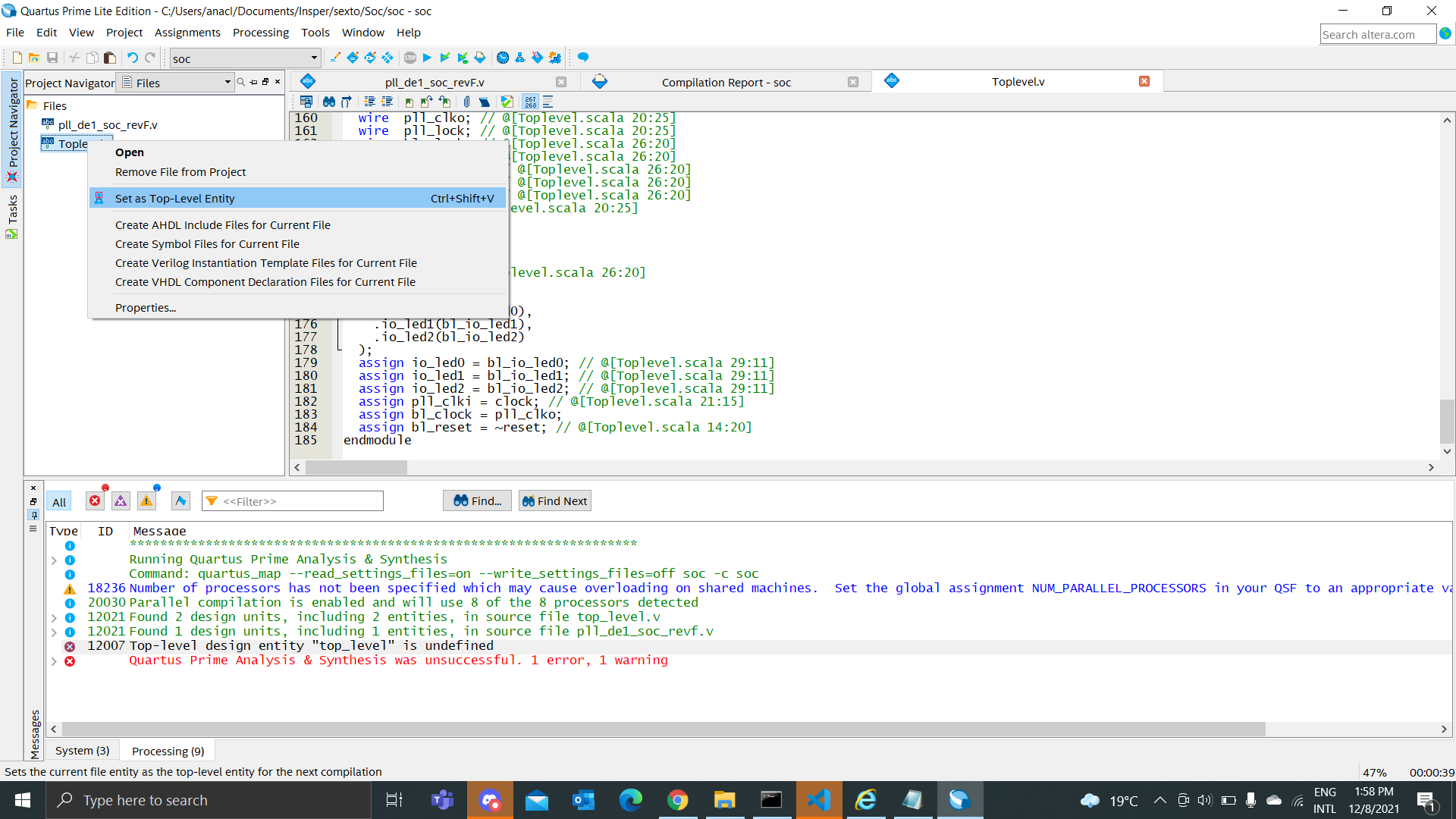Expand the Analysis & Synthesis unsuccessful message
The width and height of the screenshot is (1456, 819).
click(54, 661)
